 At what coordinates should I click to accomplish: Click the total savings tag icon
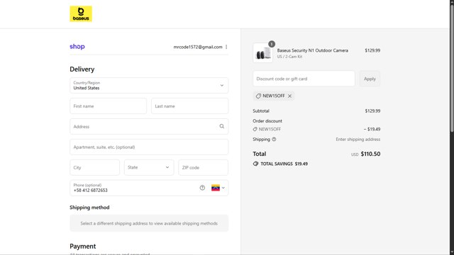tap(255, 164)
